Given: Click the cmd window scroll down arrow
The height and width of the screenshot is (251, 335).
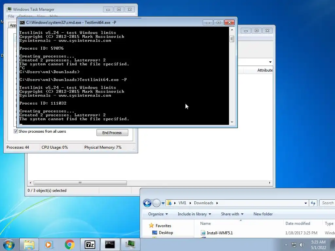Looking at the screenshot, I should point(232,122).
